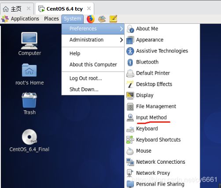The width and height of the screenshot is (221, 188).
Task: Open Input Method preferences
Action: [162, 117]
